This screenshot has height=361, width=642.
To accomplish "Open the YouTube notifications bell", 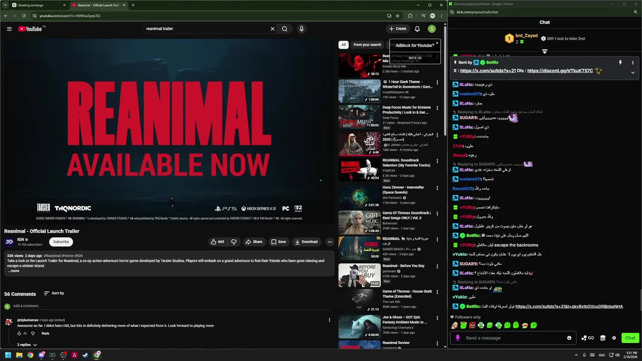I will tap(417, 29).
